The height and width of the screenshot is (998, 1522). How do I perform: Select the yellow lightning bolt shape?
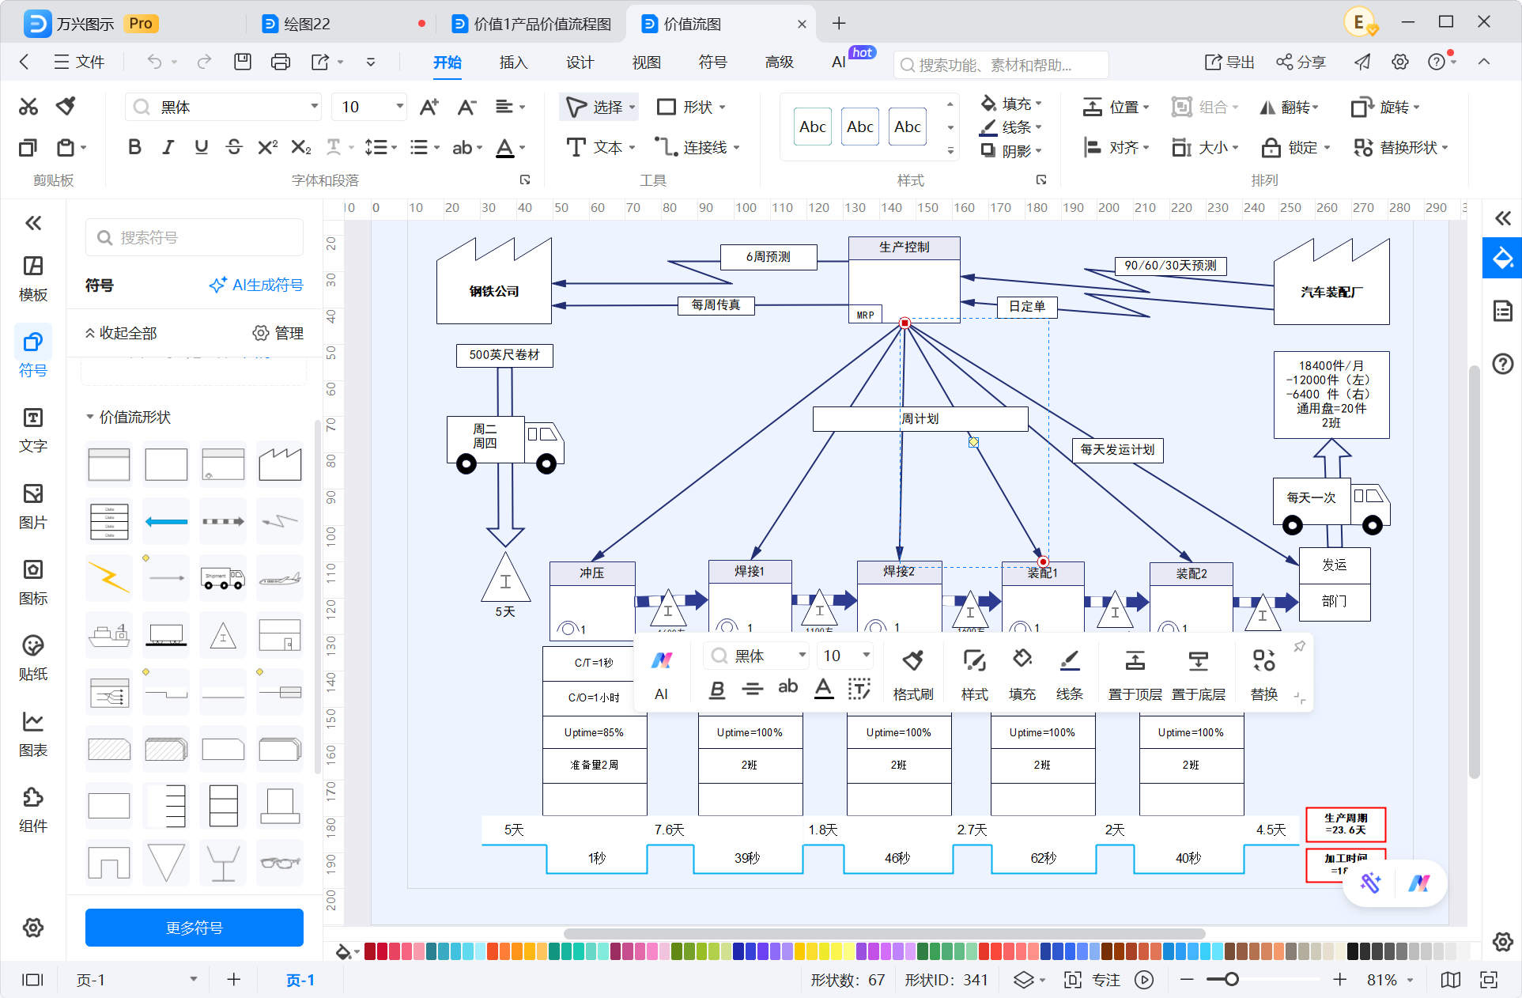[x=109, y=578]
